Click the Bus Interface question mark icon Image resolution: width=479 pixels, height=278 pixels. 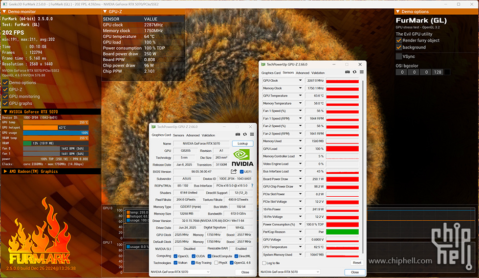pos(252,185)
